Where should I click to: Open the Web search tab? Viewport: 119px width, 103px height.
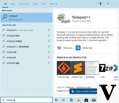point(44,4)
